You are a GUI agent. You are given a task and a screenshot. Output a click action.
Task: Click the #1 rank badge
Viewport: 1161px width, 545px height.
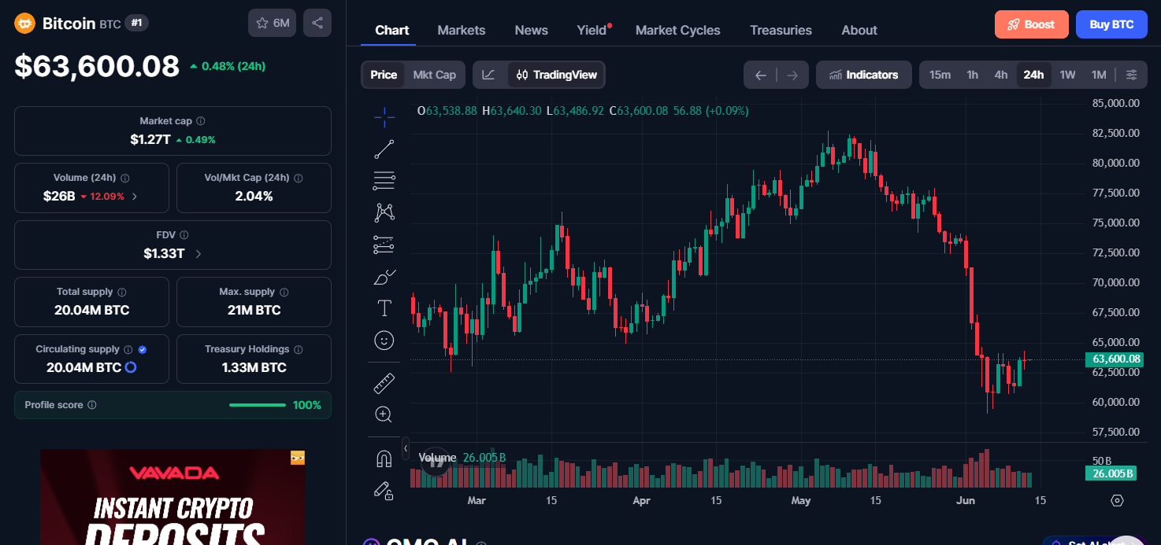(136, 24)
